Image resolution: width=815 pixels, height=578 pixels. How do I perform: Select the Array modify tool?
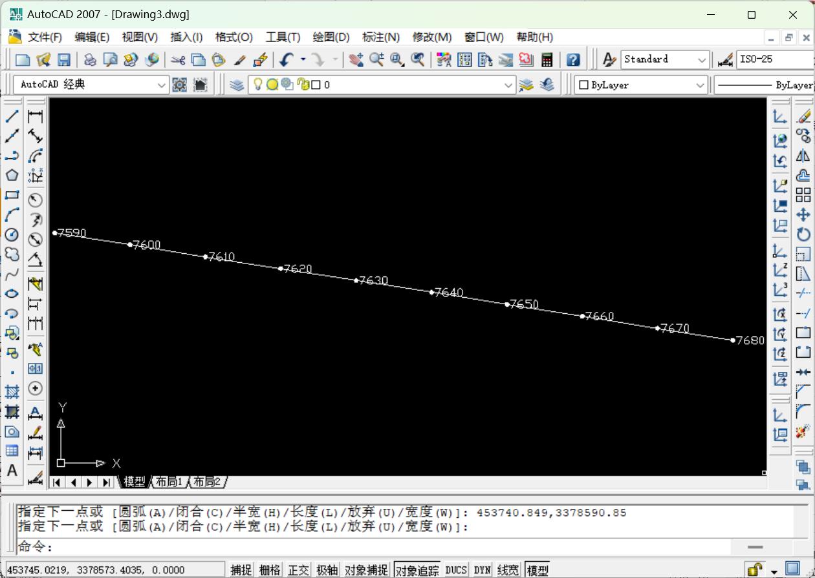click(803, 195)
